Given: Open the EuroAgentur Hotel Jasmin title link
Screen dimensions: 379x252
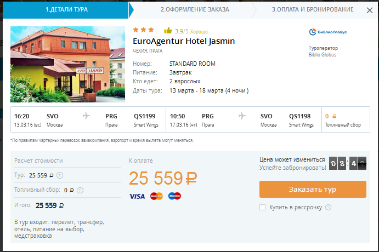Looking at the screenshot, I should click(184, 41).
